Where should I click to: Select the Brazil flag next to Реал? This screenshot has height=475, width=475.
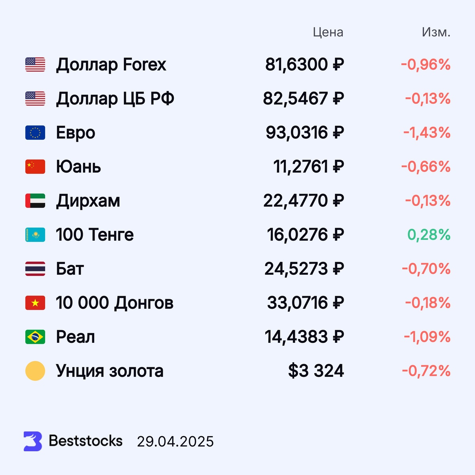35,337
